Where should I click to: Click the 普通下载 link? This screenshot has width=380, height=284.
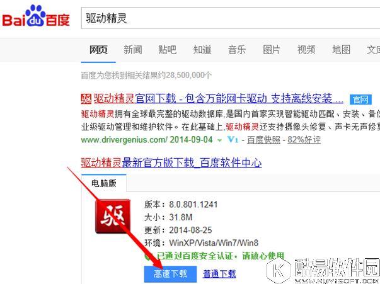tap(219, 274)
